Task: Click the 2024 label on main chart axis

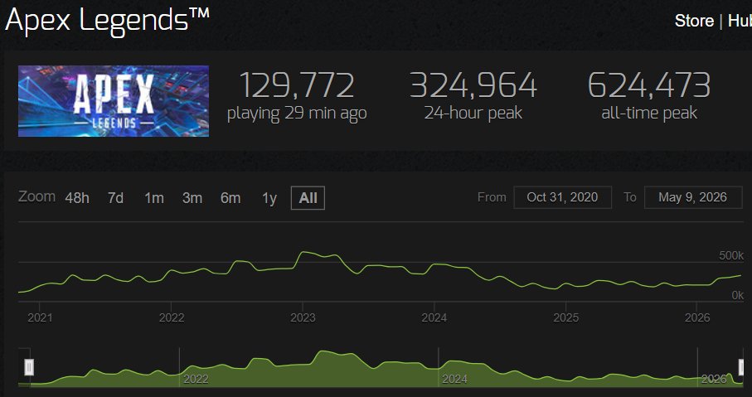Action: click(x=434, y=318)
